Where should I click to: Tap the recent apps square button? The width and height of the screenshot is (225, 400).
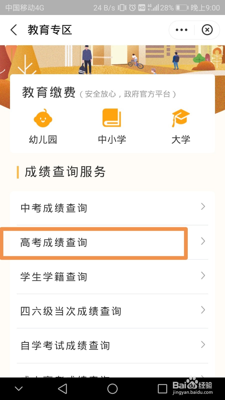162,389
